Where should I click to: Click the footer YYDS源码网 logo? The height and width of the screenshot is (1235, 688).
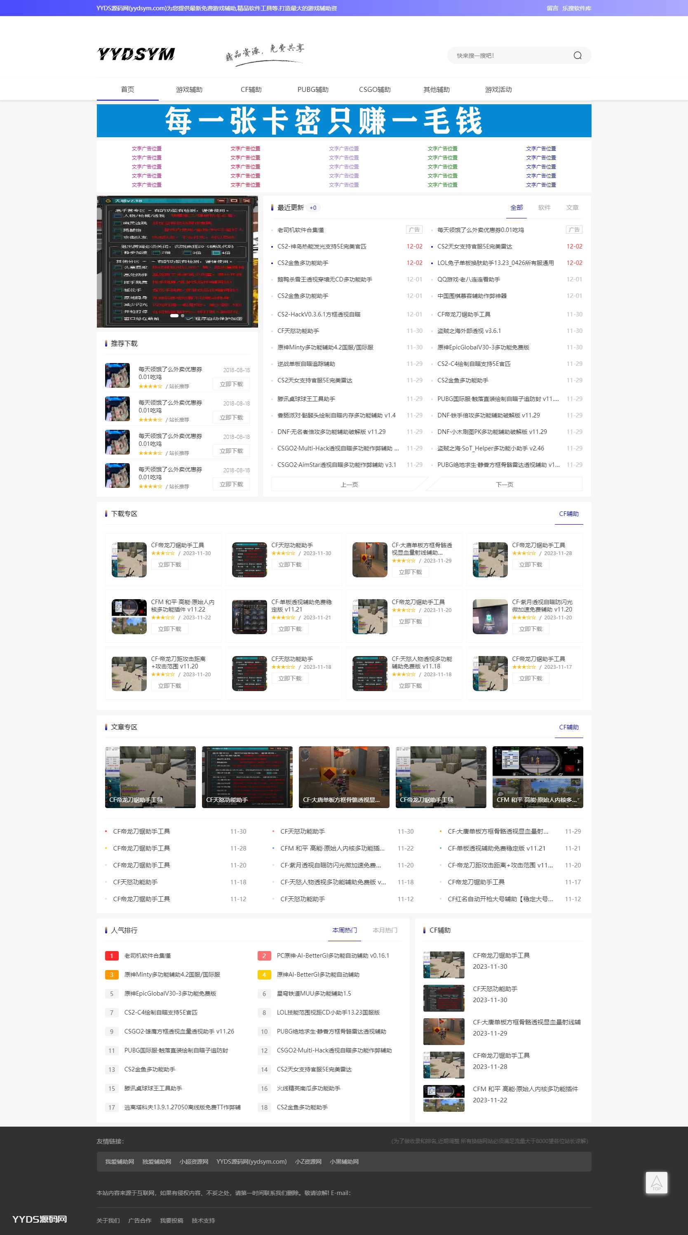point(40,1219)
